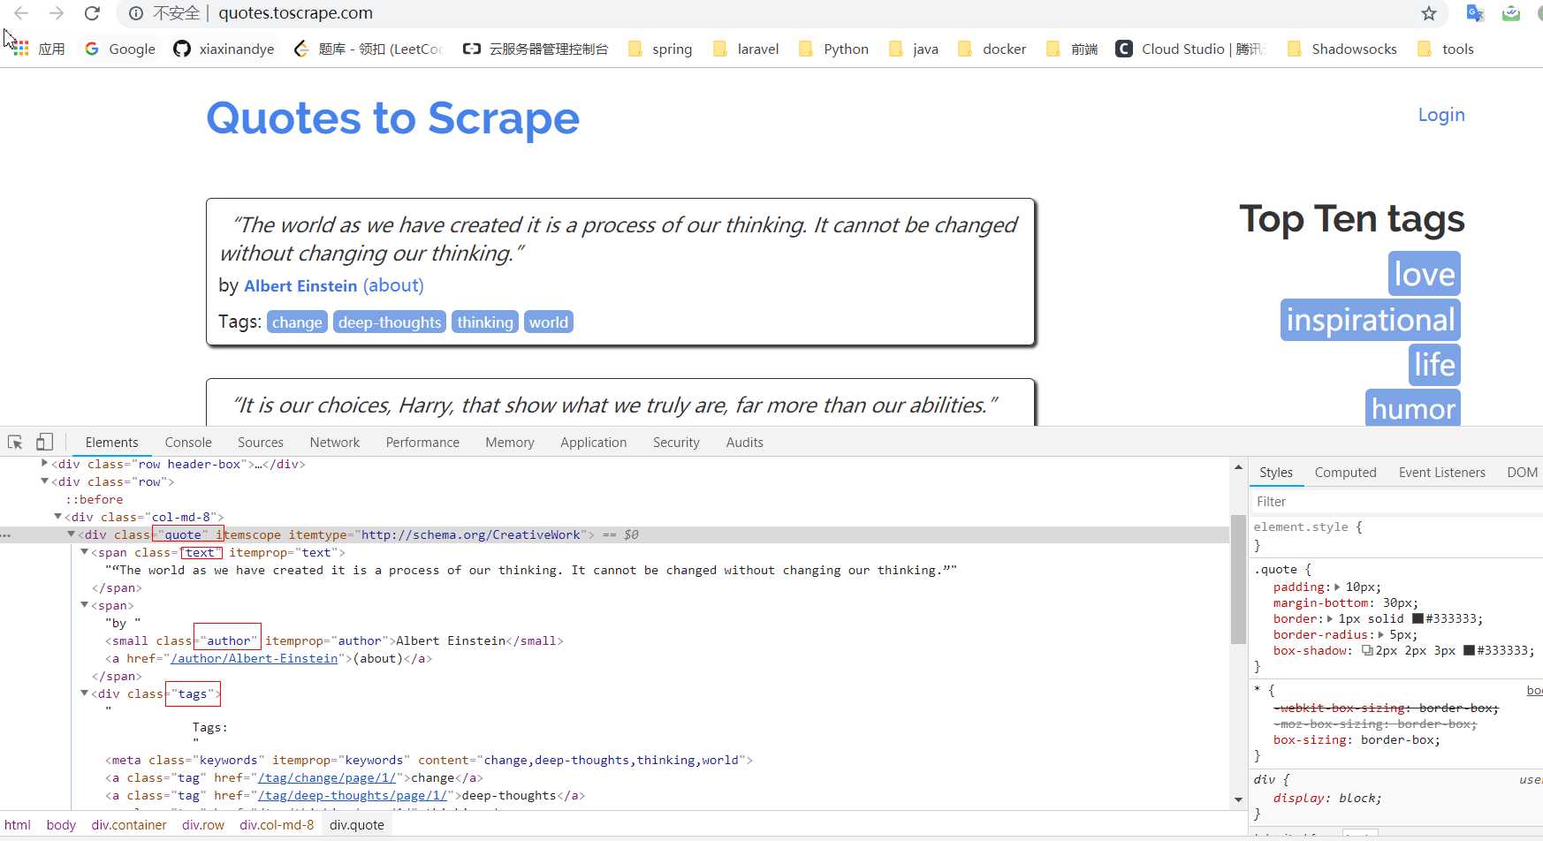Bookmark this page with the star icon

point(1429,13)
